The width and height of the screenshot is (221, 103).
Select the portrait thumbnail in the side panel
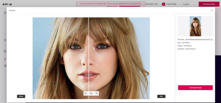pos(195,26)
